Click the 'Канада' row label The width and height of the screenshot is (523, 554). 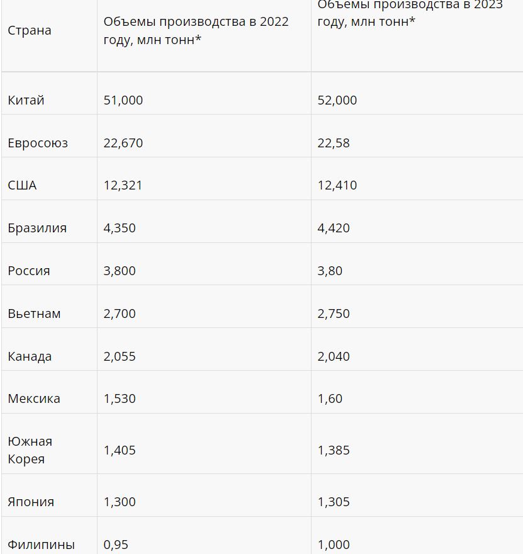[x=30, y=356]
